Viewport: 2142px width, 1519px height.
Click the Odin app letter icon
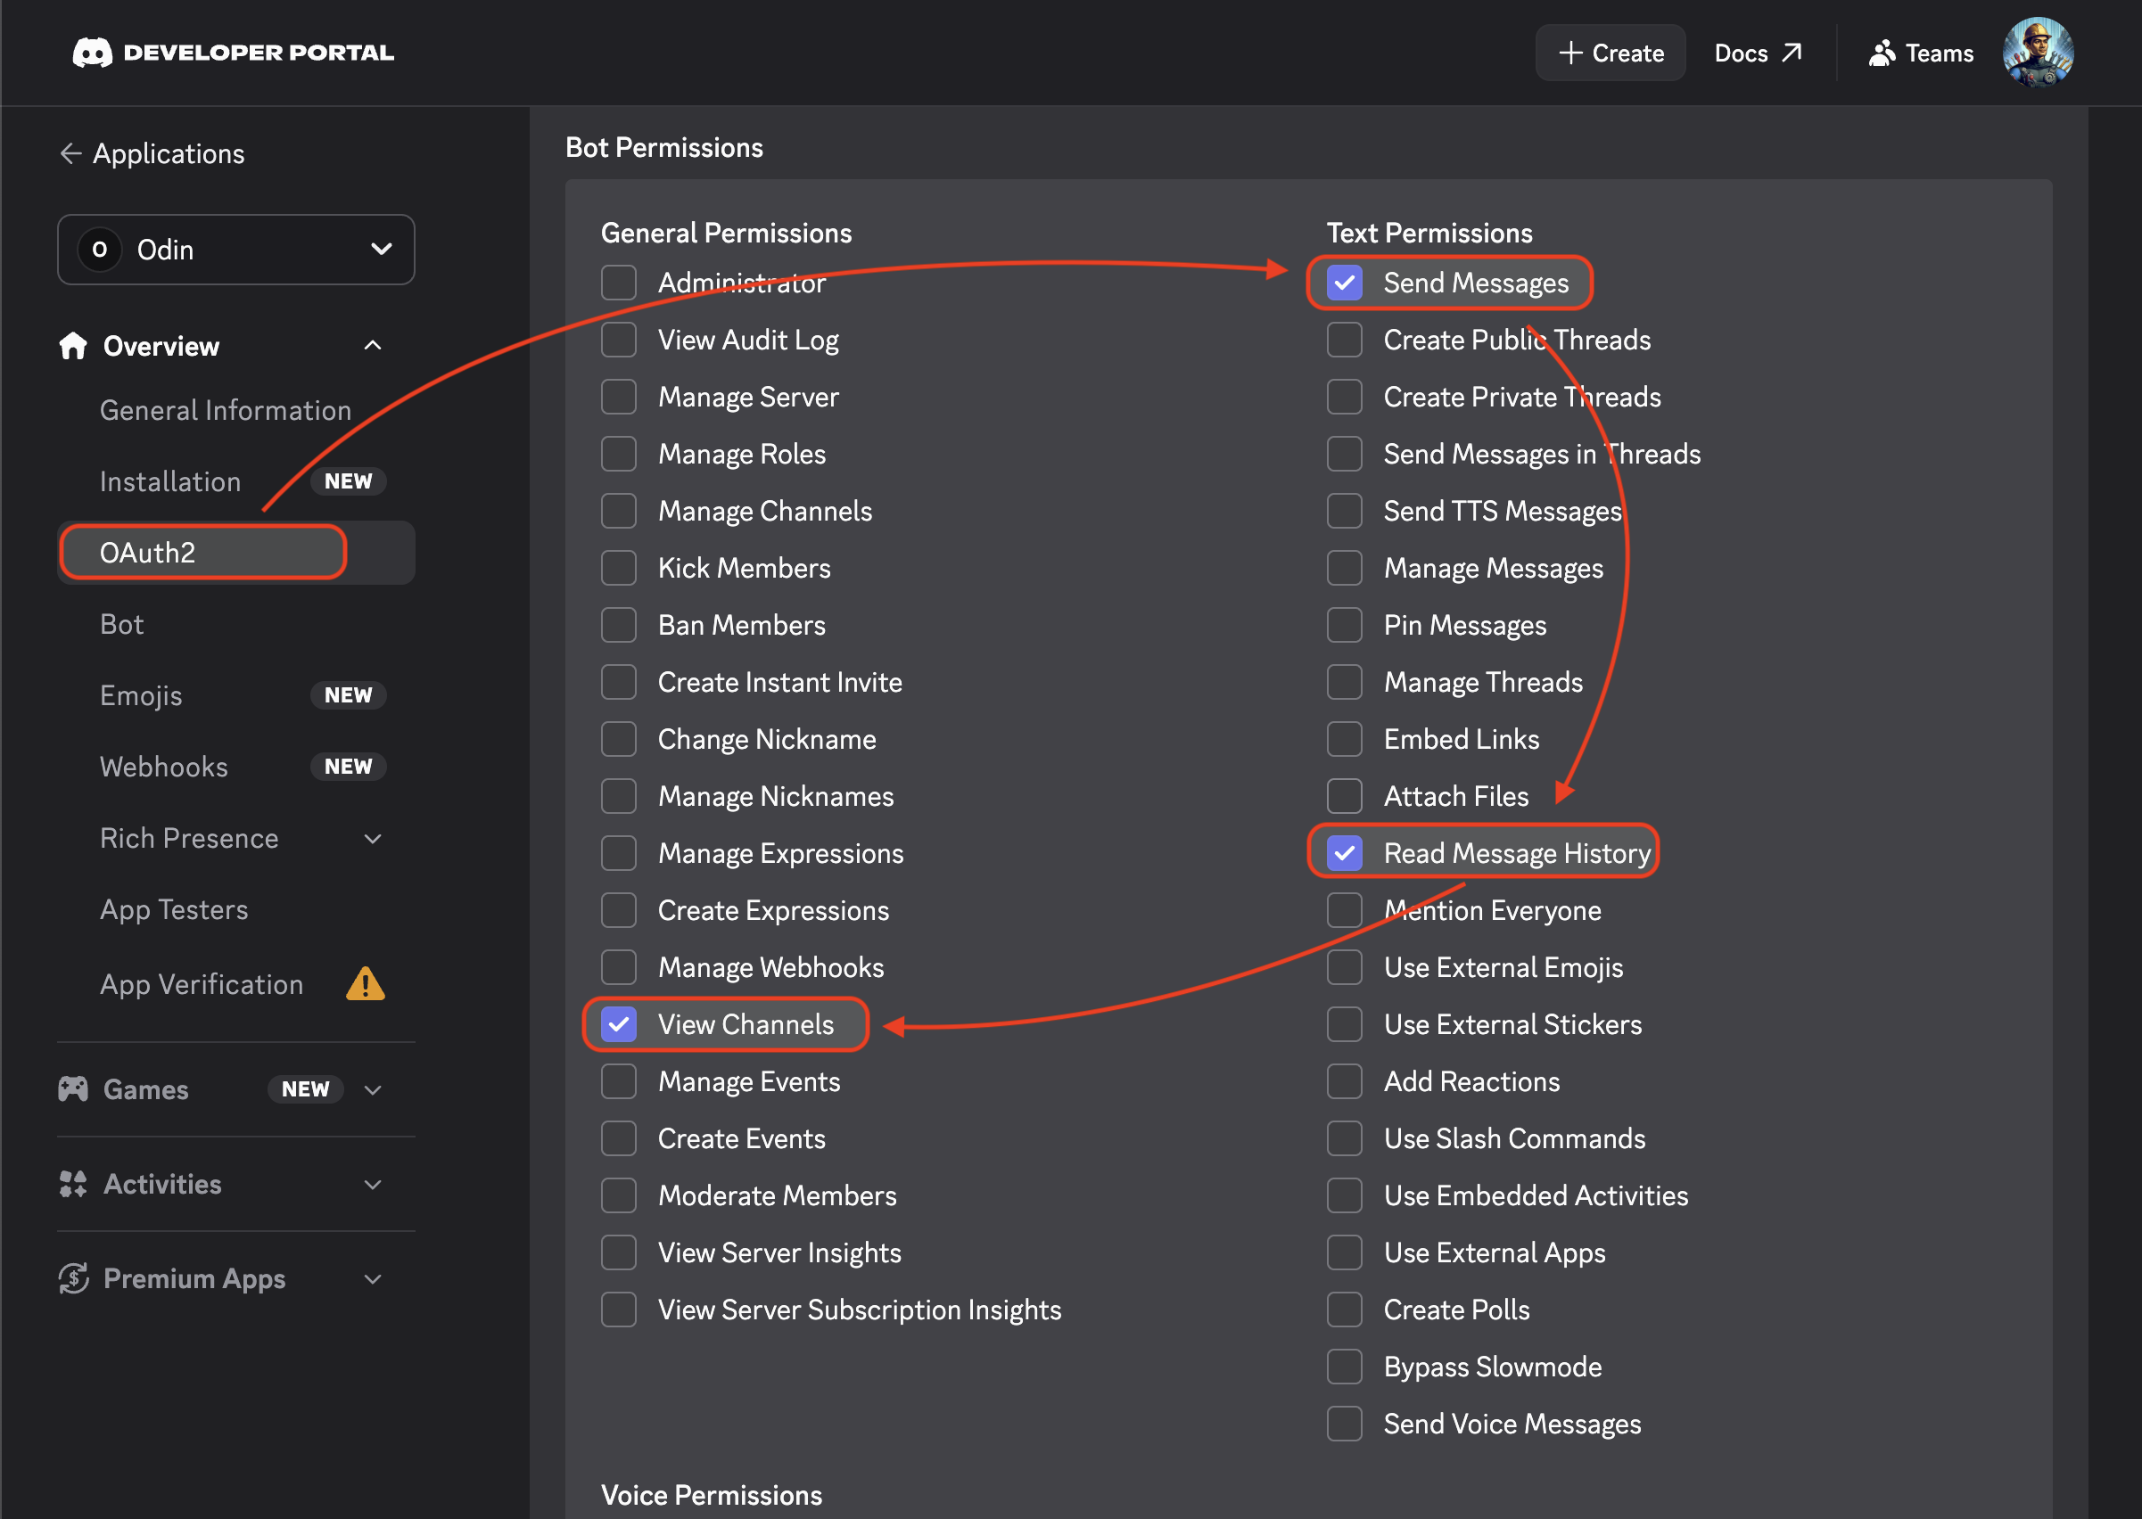(100, 250)
